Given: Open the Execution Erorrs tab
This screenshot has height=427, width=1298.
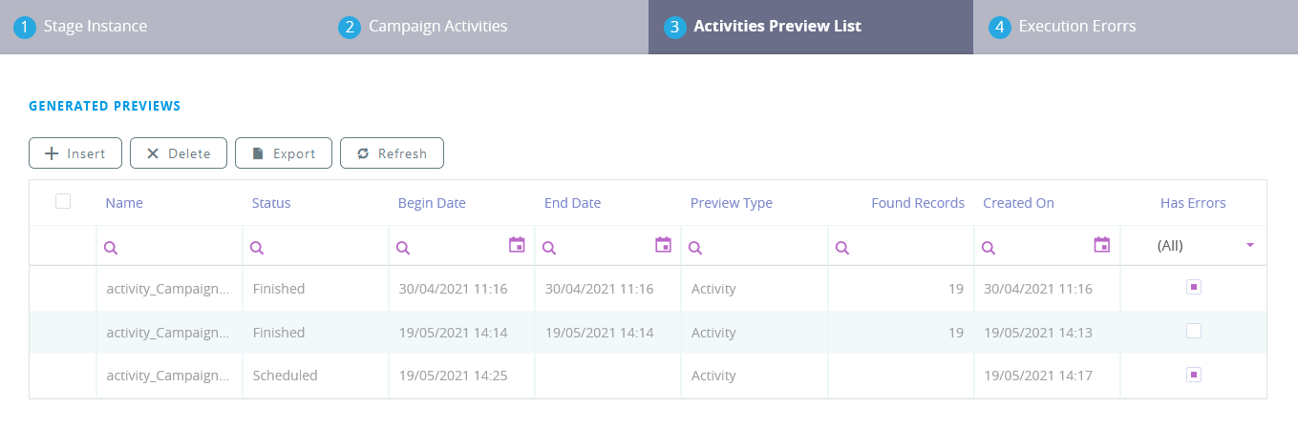Looking at the screenshot, I should (x=1076, y=27).
